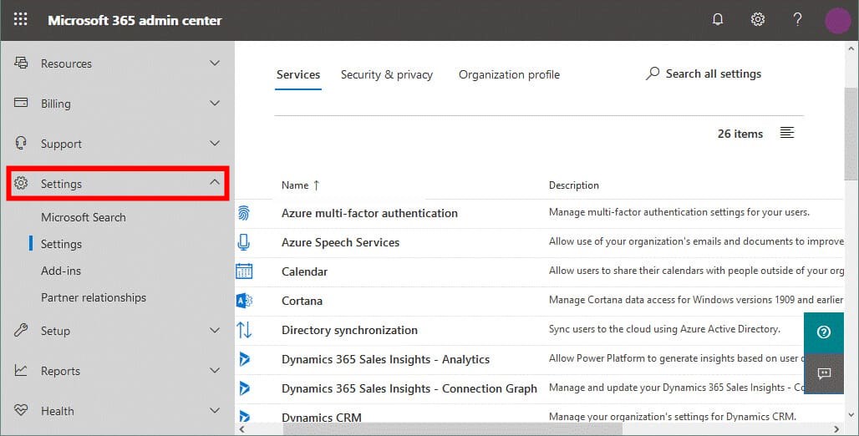Open the app launcher waffle icon
The height and width of the screenshot is (436, 859).
click(20, 20)
